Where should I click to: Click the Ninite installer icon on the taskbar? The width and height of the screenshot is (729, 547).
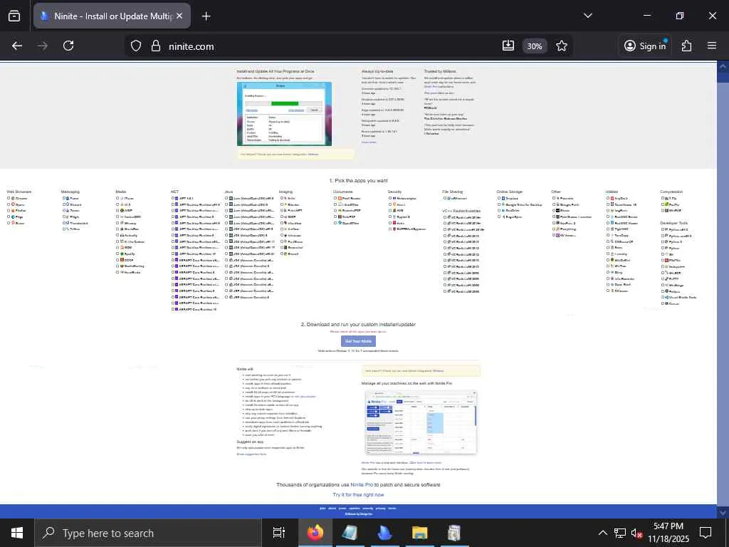tap(384, 533)
